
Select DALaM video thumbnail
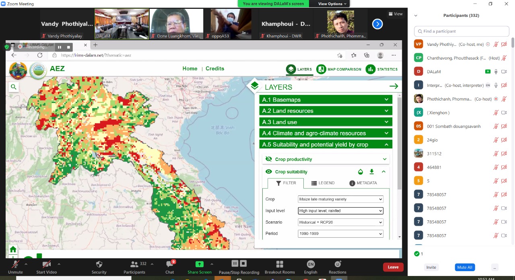click(122, 24)
